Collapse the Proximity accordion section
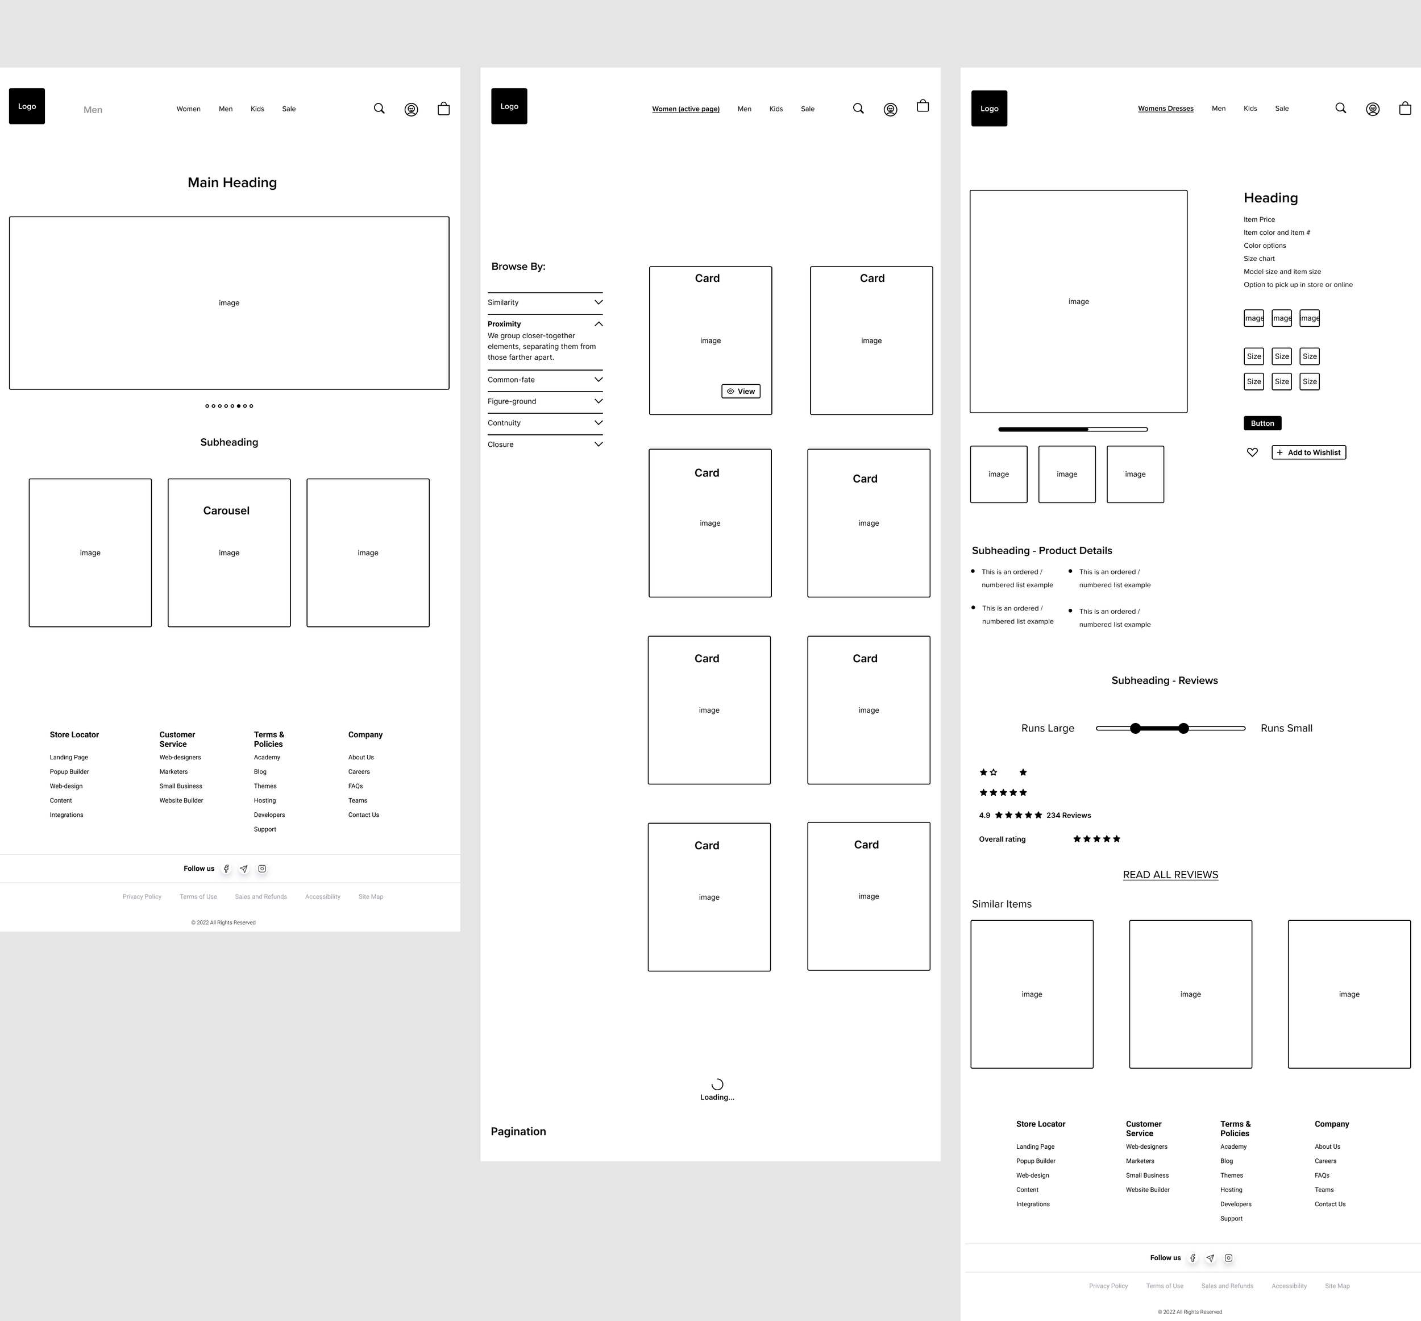Image resolution: width=1421 pixels, height=1321 pixels. (599, 324)
